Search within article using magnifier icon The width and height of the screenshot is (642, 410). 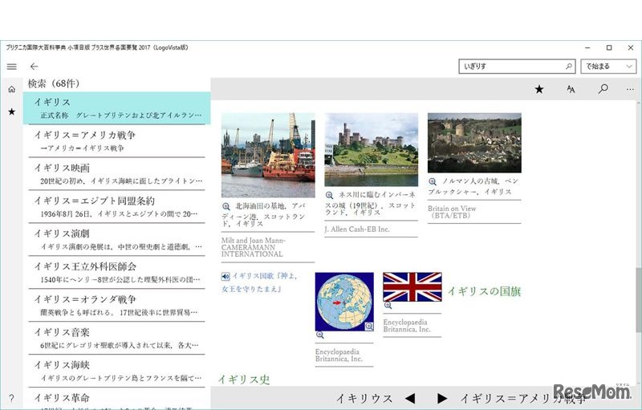603,89
